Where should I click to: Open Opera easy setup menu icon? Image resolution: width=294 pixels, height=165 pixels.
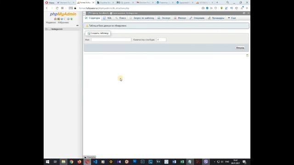tap(247, 8)
